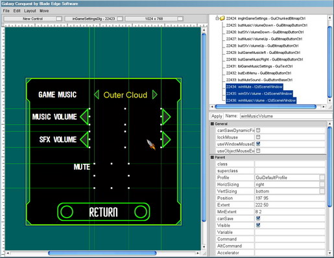Viewport: 334px width, 258px height.
Task: Click the Command value field
Action: click(290, 239)
